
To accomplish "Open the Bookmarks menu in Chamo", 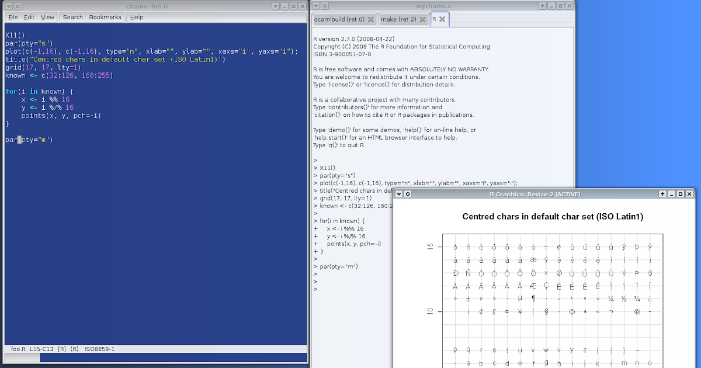I will (x=105, y=17).
